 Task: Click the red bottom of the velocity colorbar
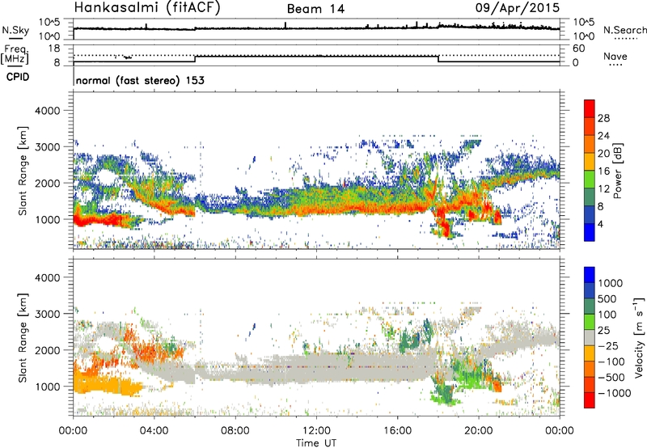click(x=590, y=400)
